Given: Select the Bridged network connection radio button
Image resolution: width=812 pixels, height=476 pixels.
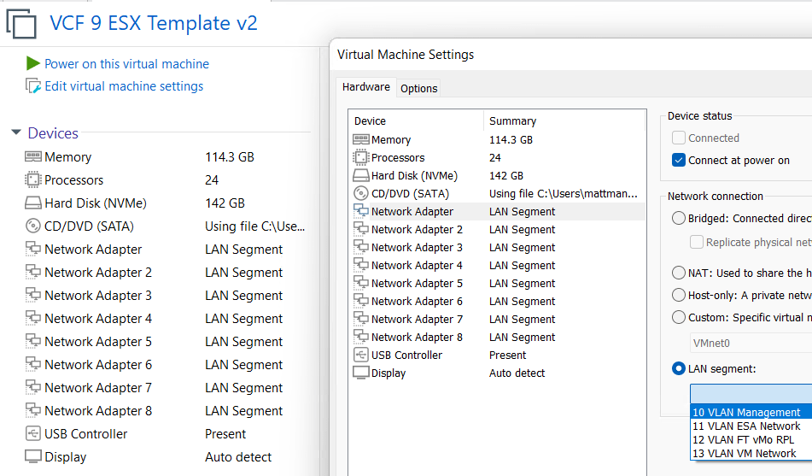Looking at the screenshot, I should coord(679,218).
